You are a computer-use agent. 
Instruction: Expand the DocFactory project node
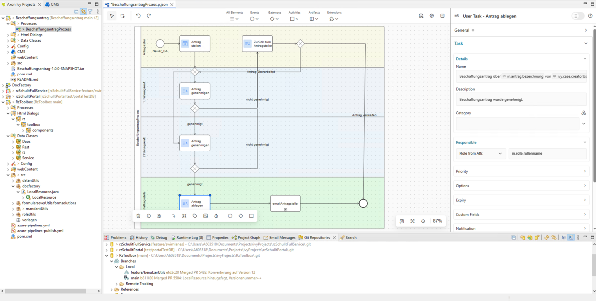tap(3, 85)
